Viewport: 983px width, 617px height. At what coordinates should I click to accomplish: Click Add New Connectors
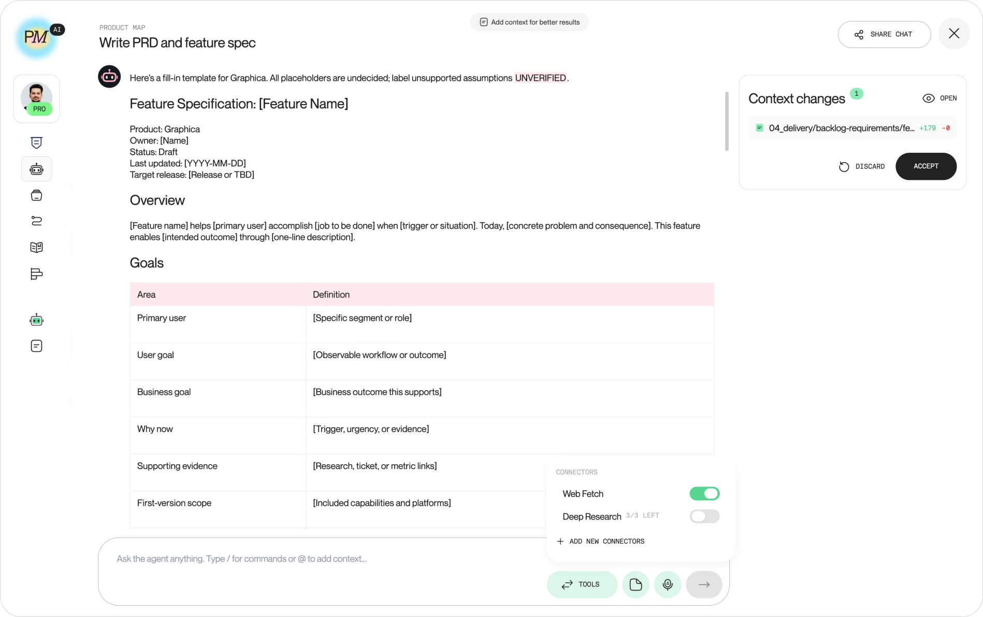click(601, 541)
